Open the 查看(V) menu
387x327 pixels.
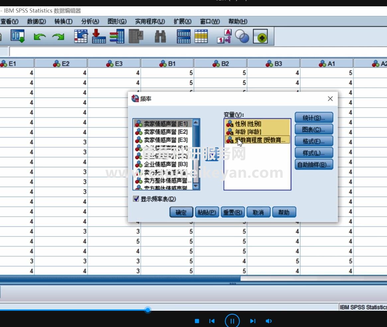coord(9,22)
